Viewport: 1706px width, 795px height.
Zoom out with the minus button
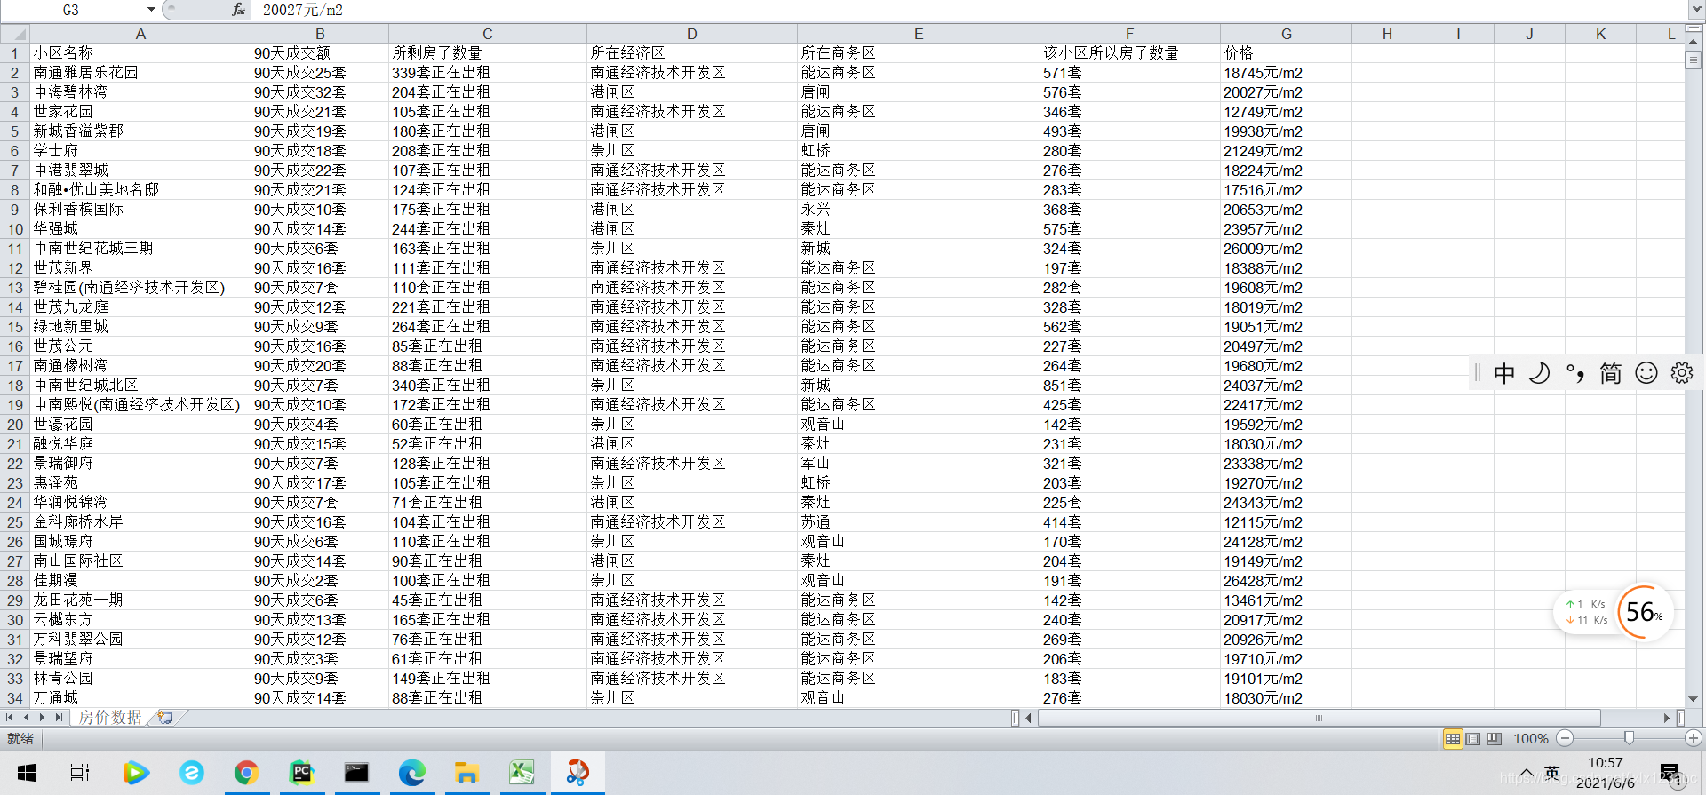pos(1566,738)
